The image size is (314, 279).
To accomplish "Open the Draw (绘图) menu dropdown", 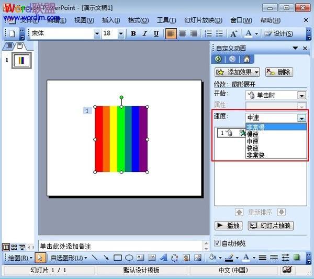I will coord(20,258).
